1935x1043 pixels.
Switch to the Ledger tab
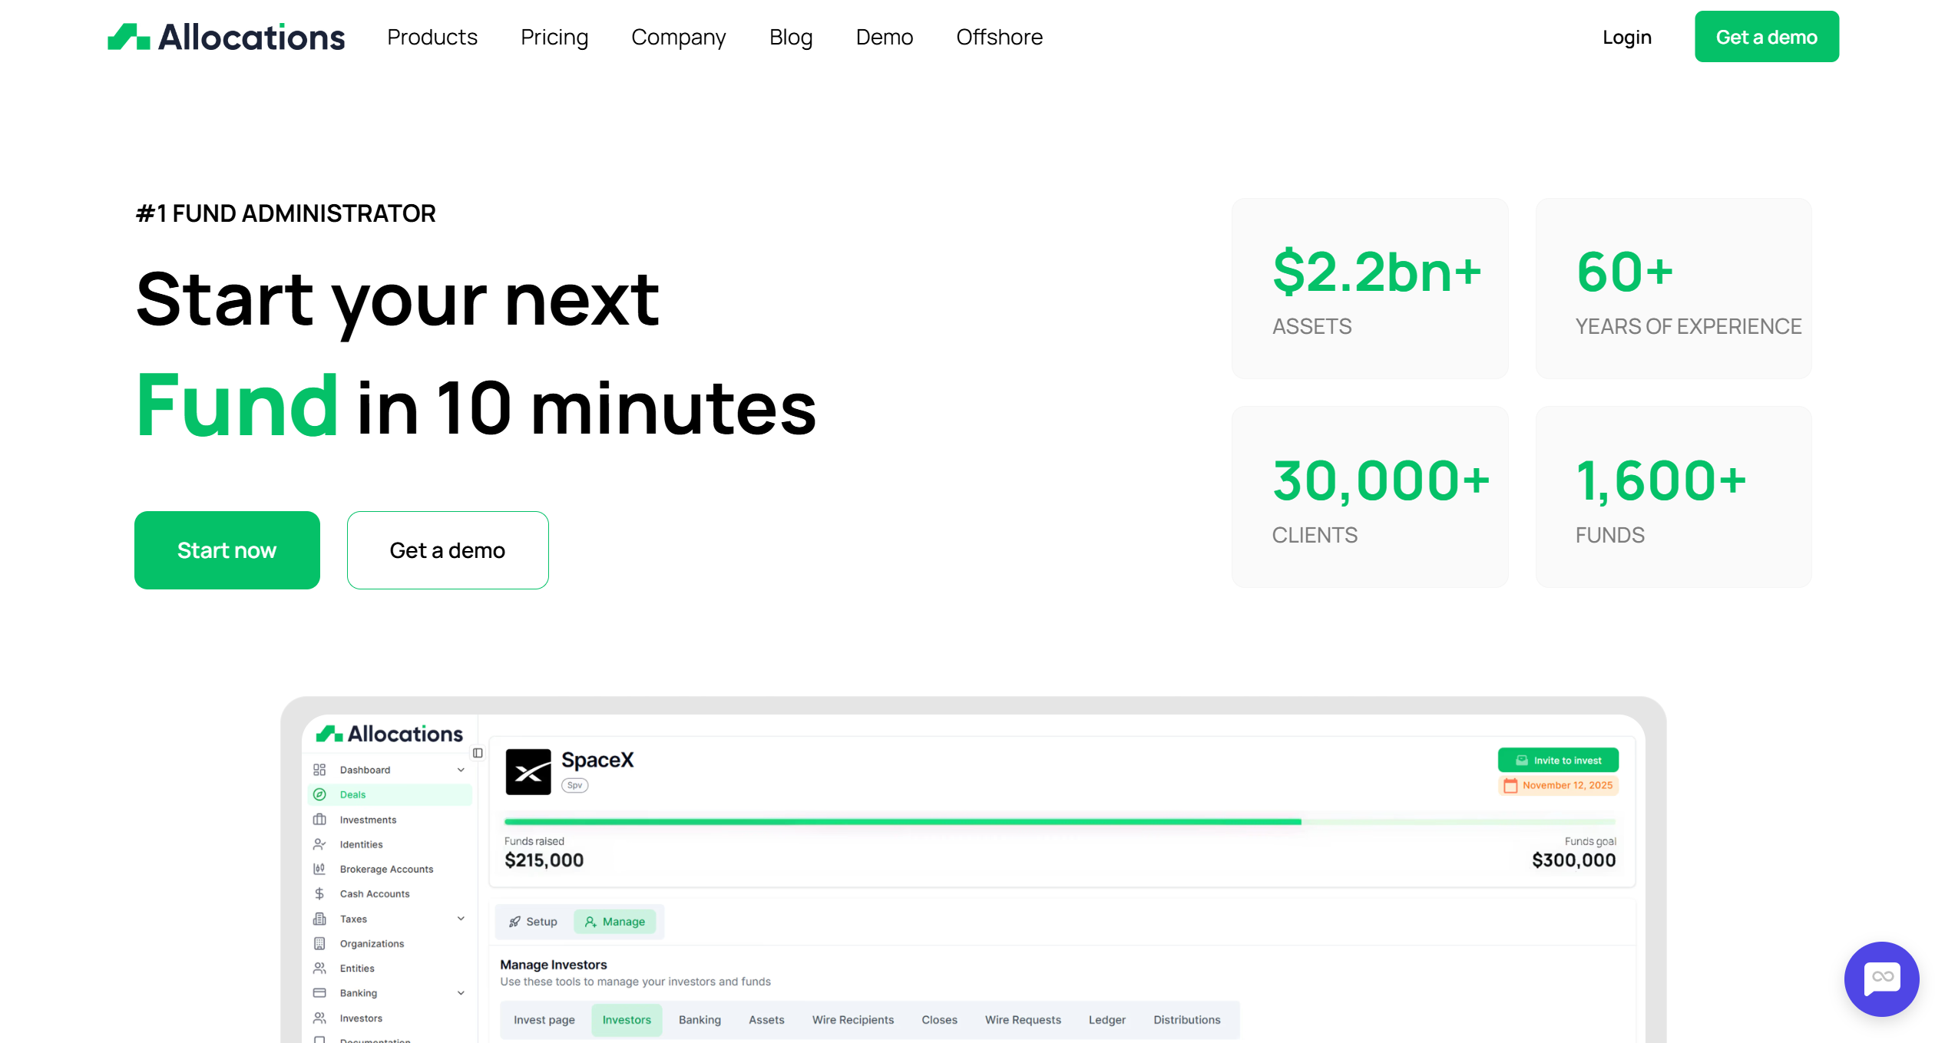pos(1106,1020)
